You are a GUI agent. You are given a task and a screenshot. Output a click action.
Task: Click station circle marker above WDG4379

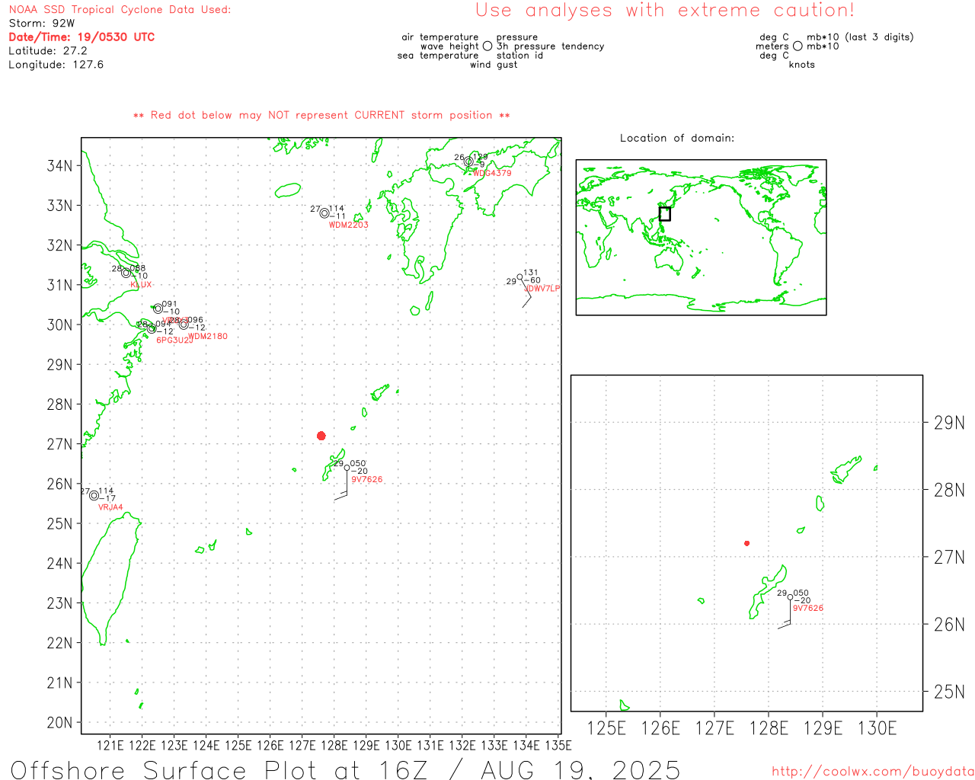coord(468,161)
